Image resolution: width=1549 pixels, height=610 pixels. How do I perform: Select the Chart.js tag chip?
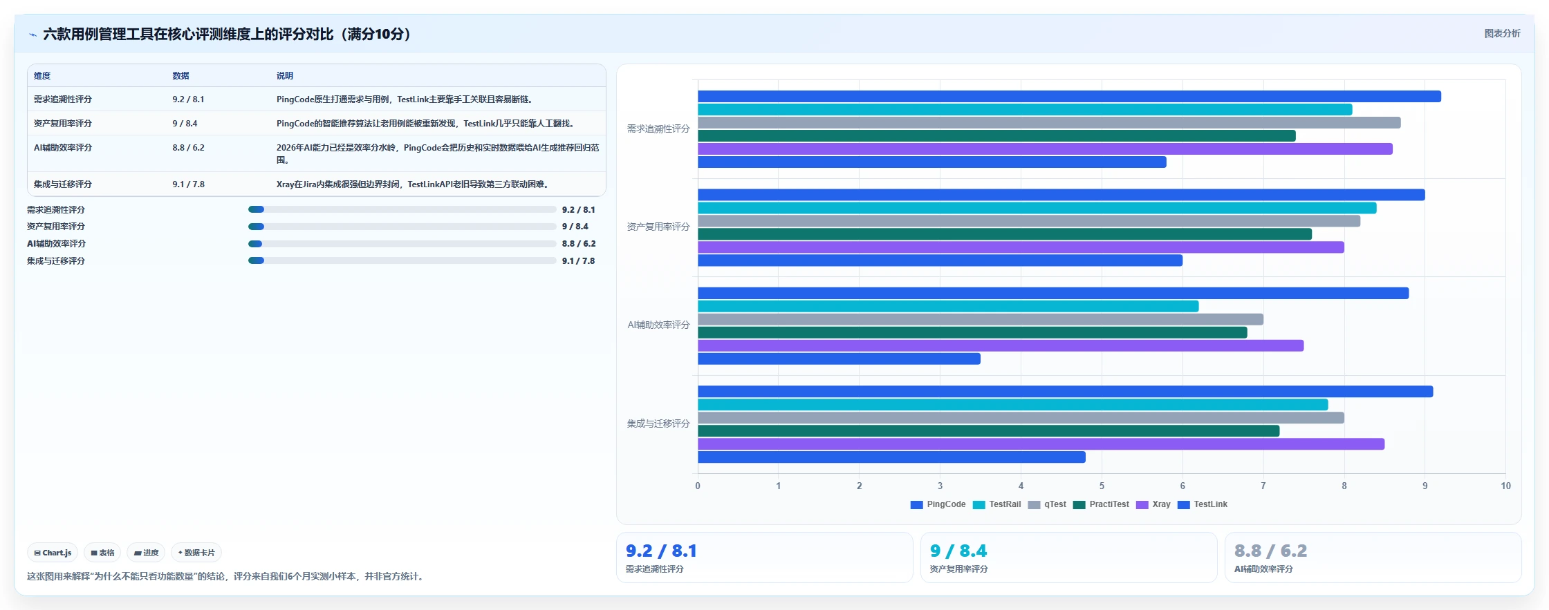click(x=53, y=553)
